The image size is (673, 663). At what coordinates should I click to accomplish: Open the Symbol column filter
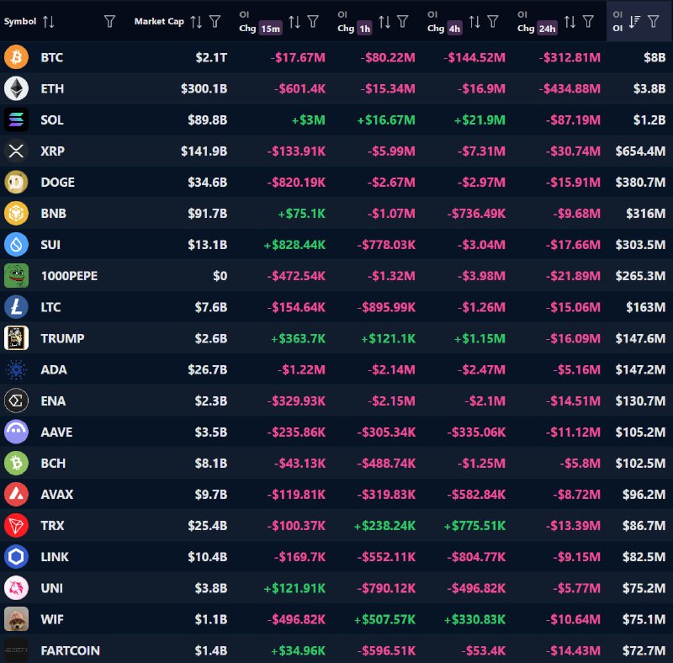(110, 22)
